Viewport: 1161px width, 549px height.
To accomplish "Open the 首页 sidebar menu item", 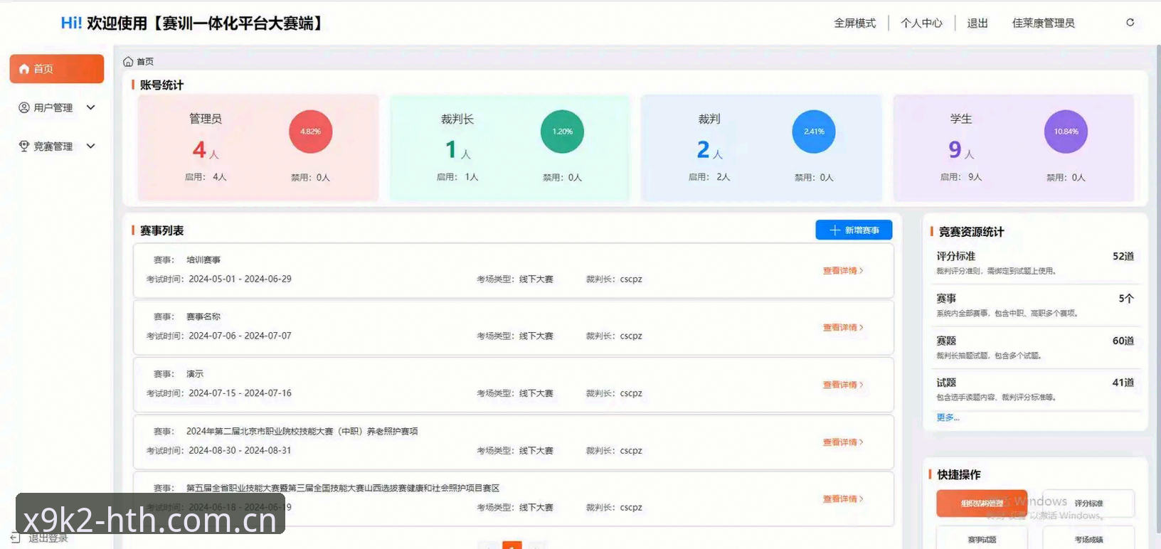I will click(x=57, y=69).
